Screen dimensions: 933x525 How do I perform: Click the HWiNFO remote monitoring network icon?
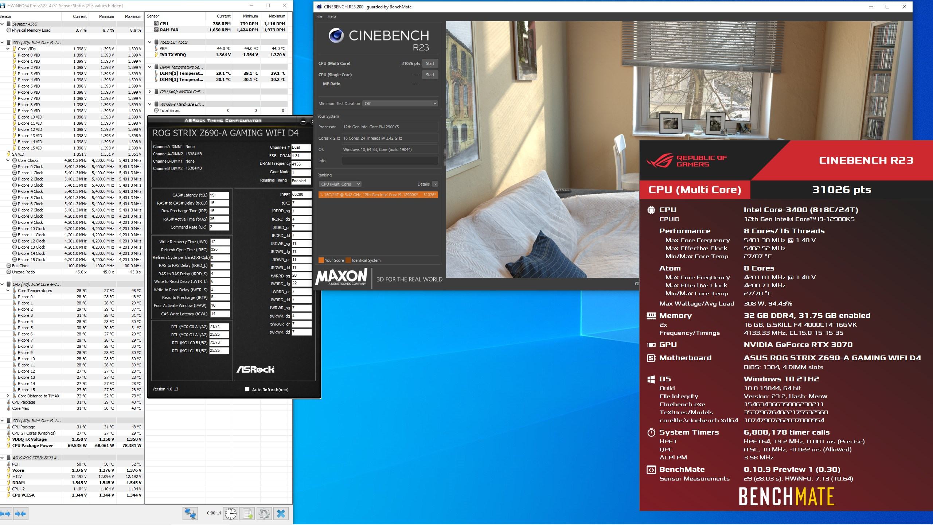click(x=190, y=514)
